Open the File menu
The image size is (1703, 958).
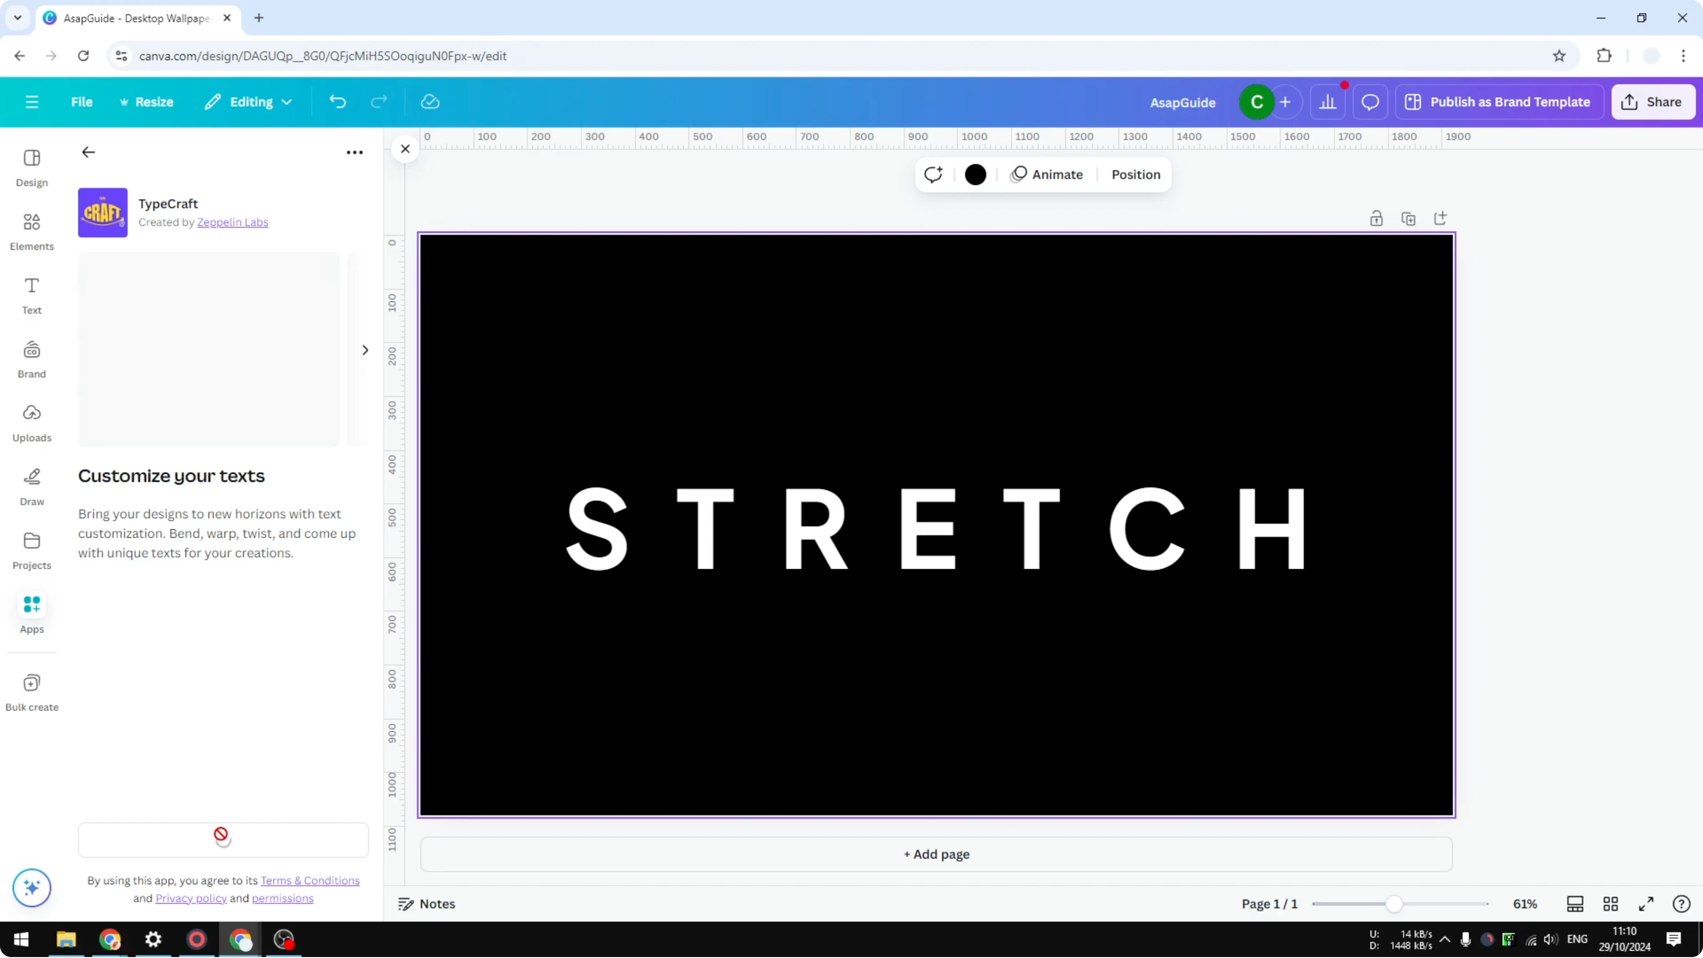[82, 101]
